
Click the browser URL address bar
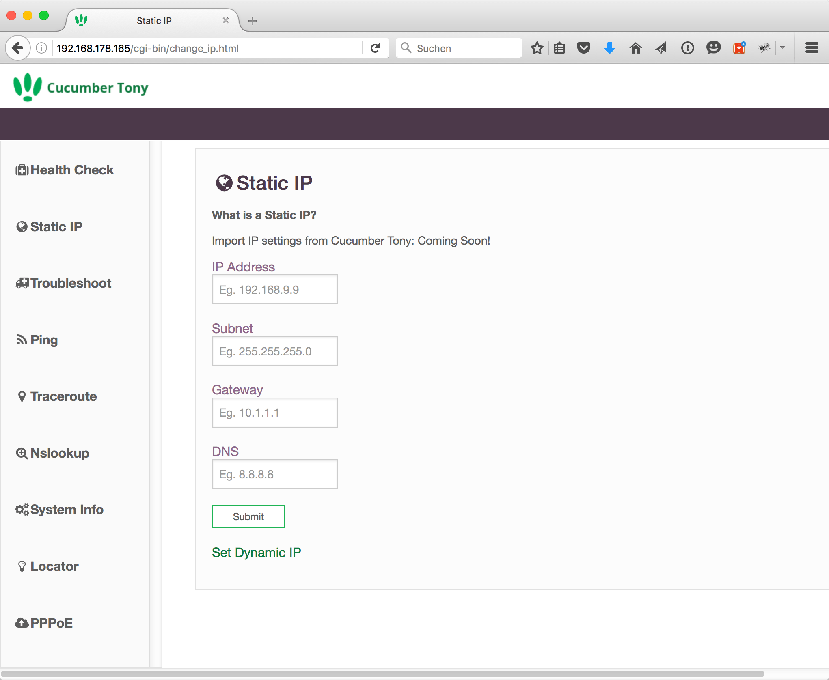click(207, 48)
